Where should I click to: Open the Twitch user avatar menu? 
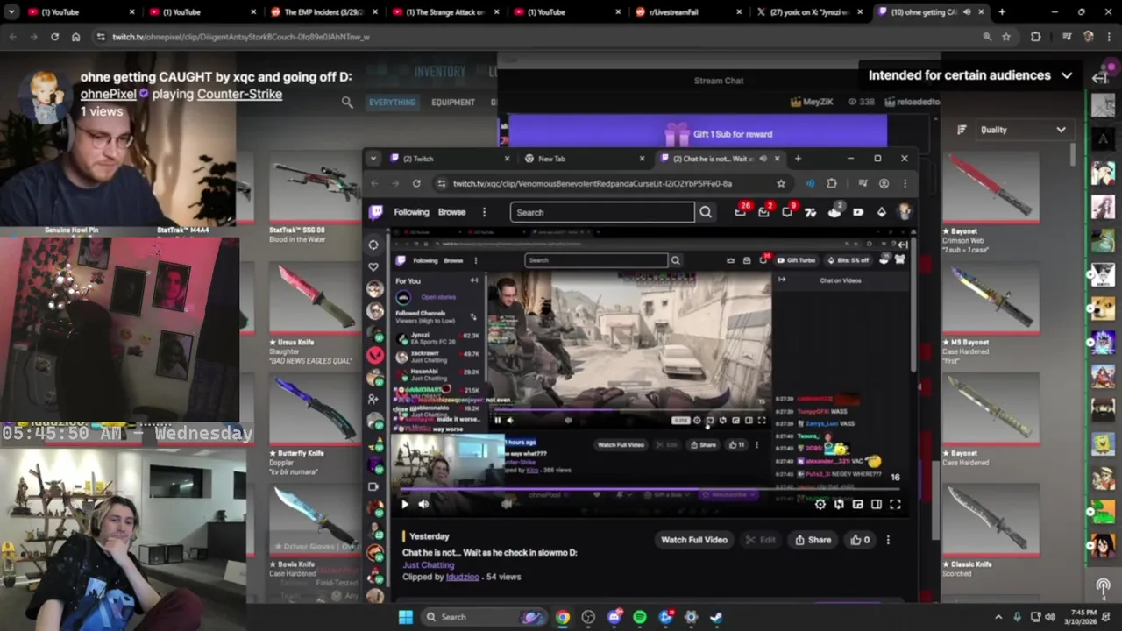point(904,212)
